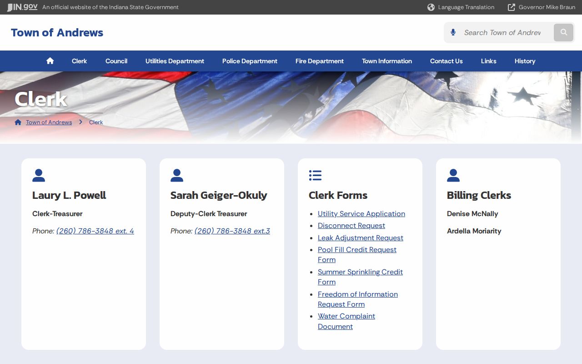The width and height of the screenshot is (582, 364).
Task: Click the Language Translation globe icon
Action: 431,7
